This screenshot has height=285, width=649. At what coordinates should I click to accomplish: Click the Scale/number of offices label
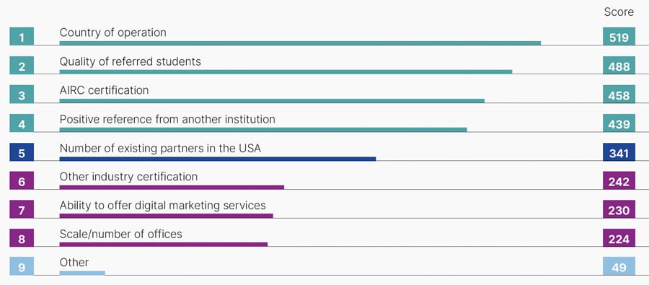point(121,234)
